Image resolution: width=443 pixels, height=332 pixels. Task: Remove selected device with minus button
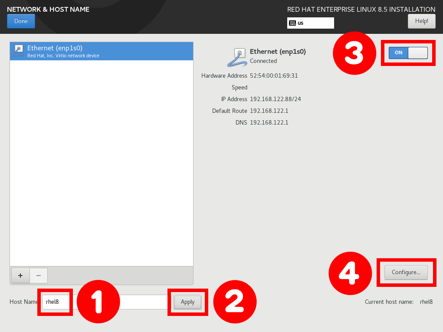point(39,276)
